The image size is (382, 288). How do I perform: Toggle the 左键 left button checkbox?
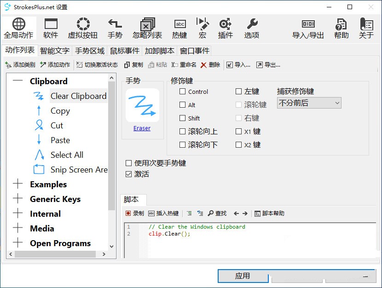239,92
